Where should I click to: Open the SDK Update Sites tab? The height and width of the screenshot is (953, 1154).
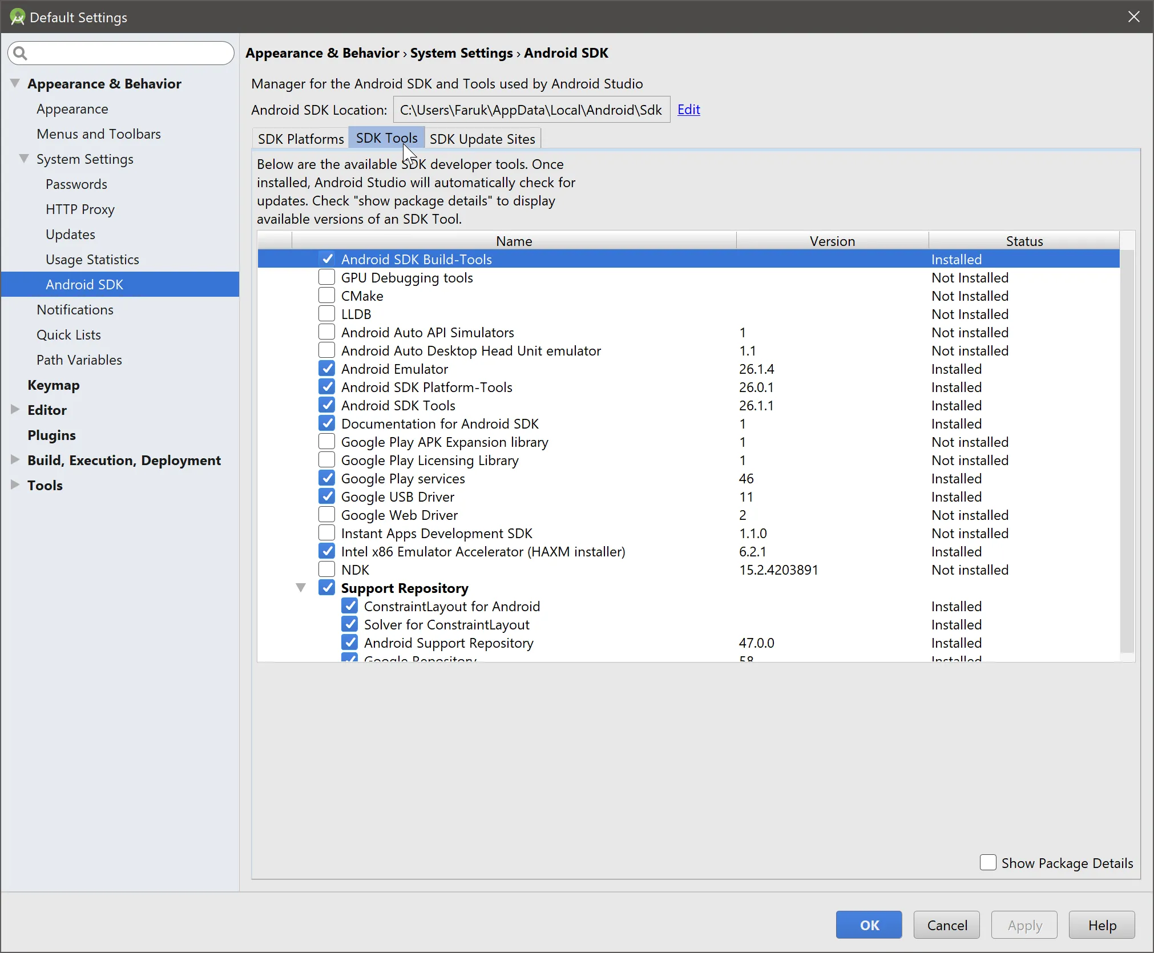pyautogui.click(x=482, y=138)
